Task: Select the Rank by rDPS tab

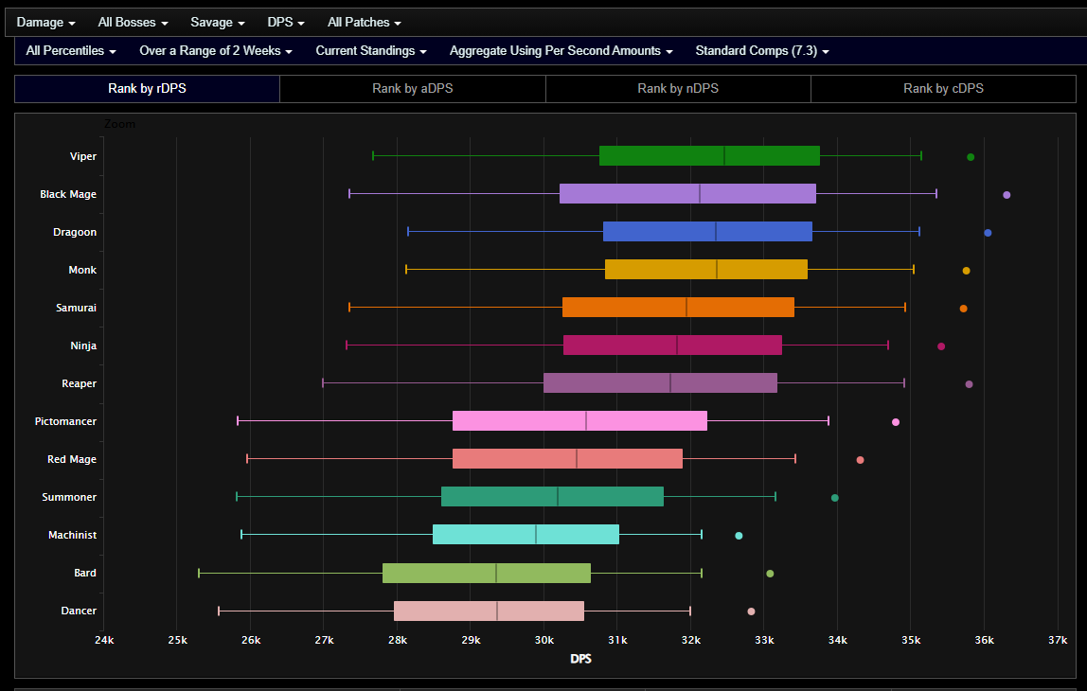Action: click(x=147, y=89)
